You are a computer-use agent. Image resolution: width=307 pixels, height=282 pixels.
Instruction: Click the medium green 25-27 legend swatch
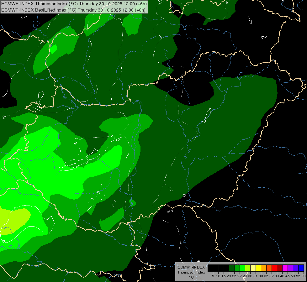coord(237,268)
